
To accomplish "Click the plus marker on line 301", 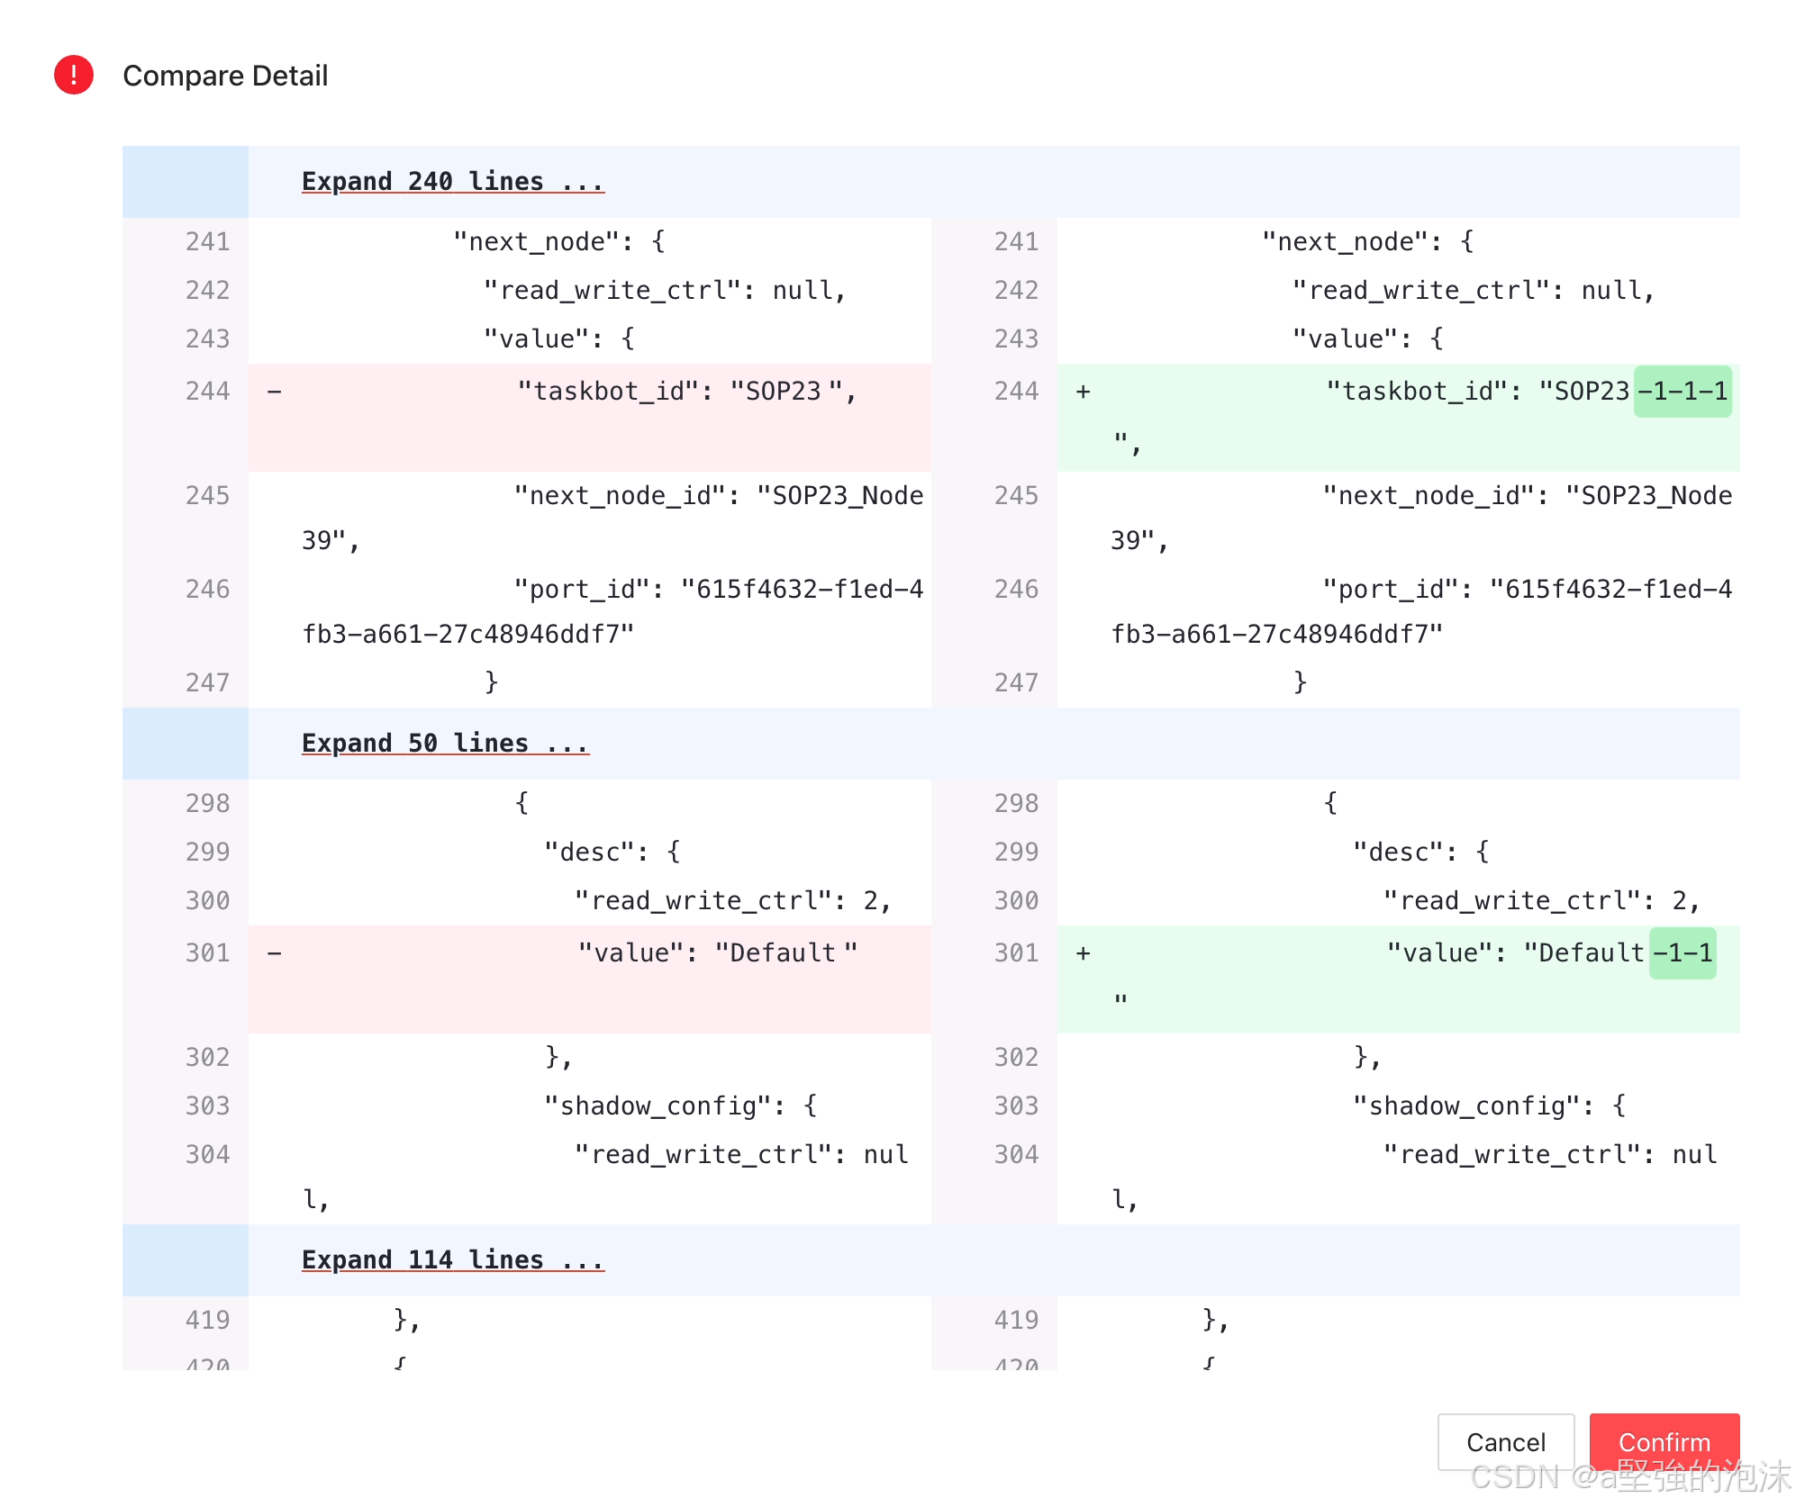I will (x=1084, y=953).
